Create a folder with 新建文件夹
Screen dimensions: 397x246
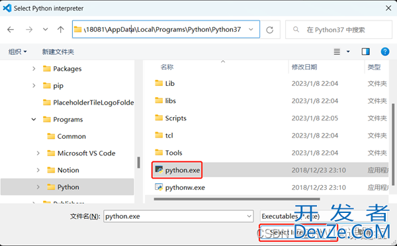[x=58, y=52]
